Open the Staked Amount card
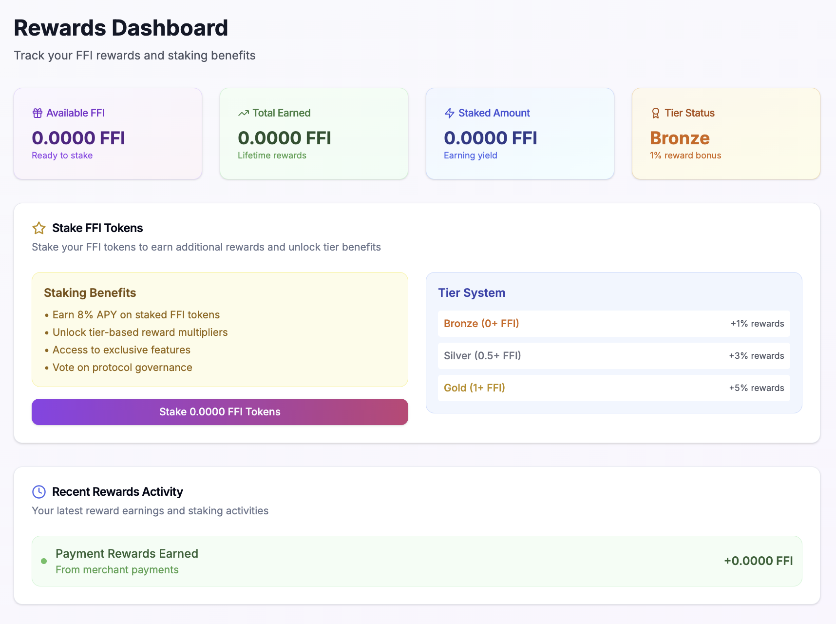Image resolution: width=836 pixels, height=624 pixels. 520,134
